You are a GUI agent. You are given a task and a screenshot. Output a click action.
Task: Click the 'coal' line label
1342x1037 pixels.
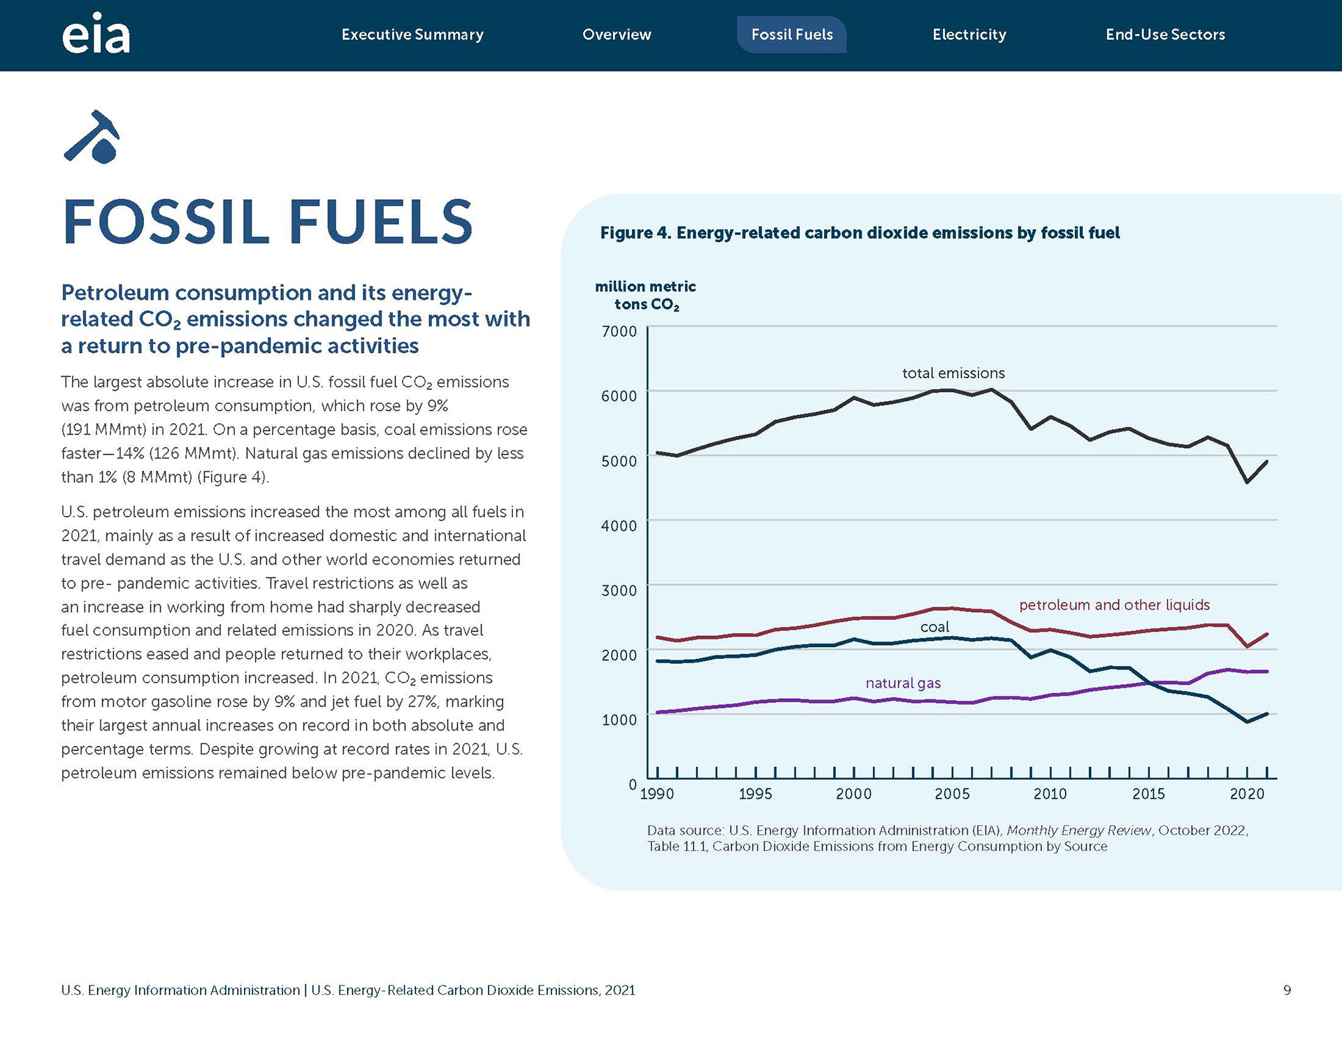[x=935, y=627]
